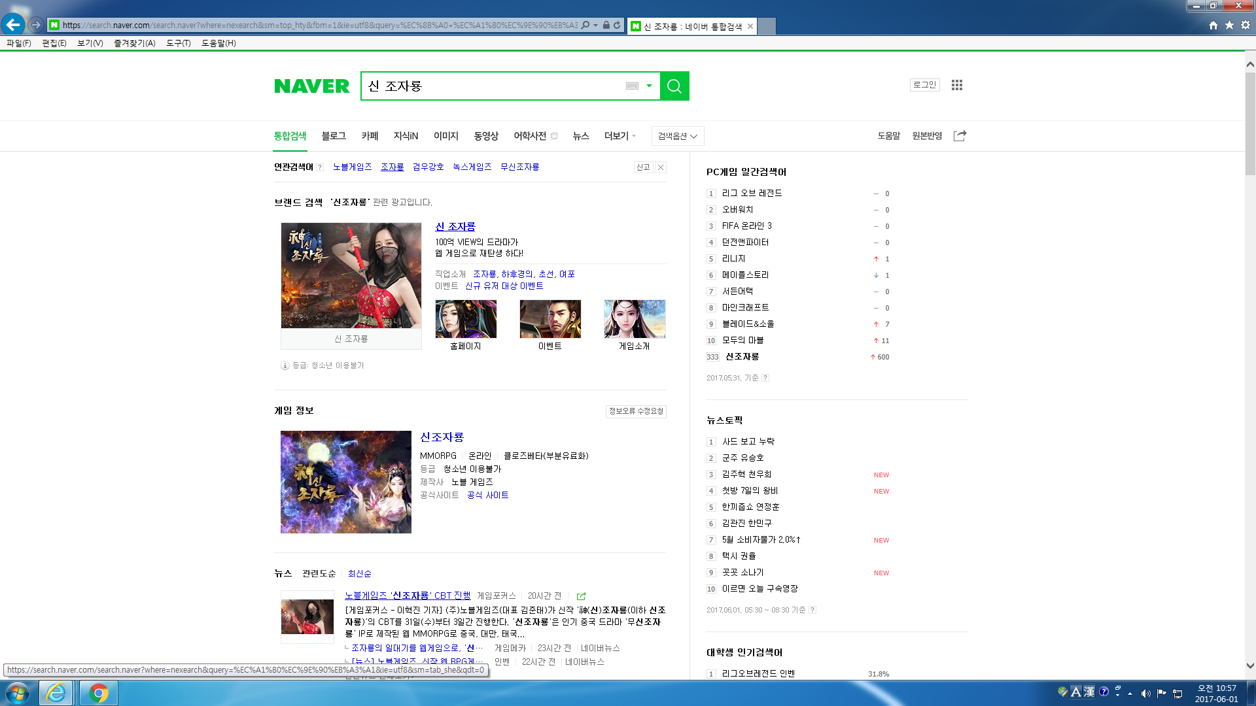Click the 게임 정보 game poster thumbnail
Image resolution: width=1256 pixels, height=706 pixels.
pyautogui.click(x=346, y=482)
